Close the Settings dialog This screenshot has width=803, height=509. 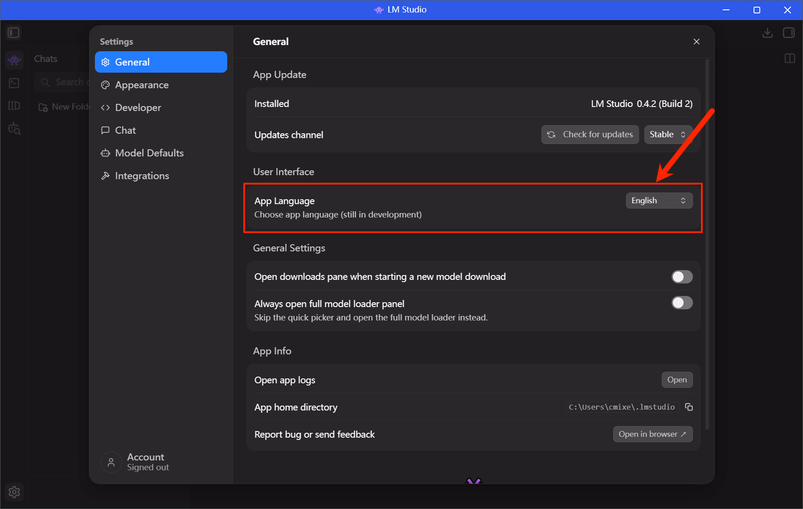tap(696, 41)
